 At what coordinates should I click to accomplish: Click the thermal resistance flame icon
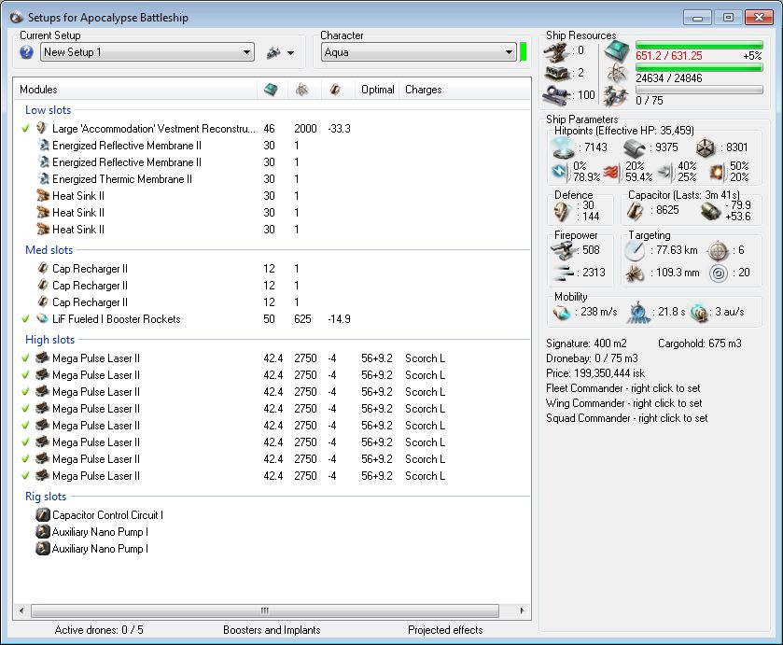611,172
